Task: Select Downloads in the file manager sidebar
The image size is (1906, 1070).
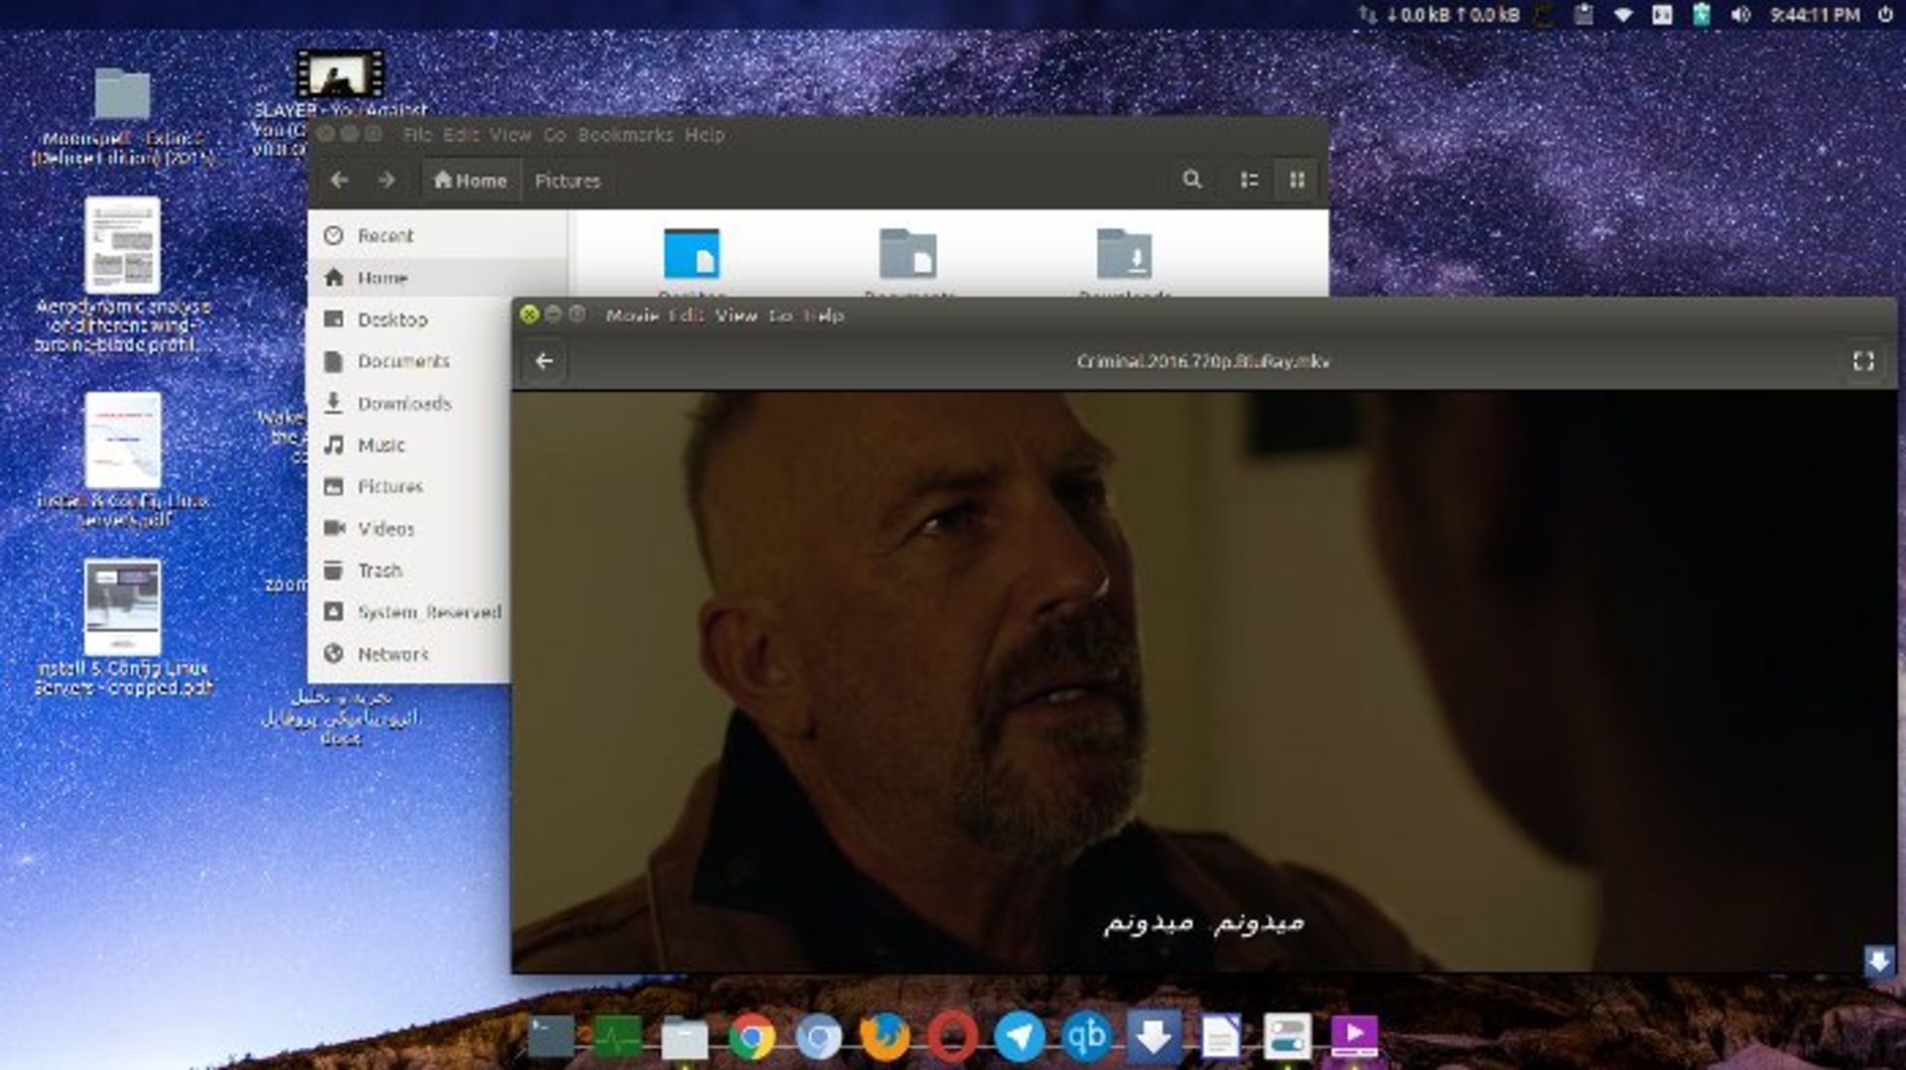Action: point(410,403)
